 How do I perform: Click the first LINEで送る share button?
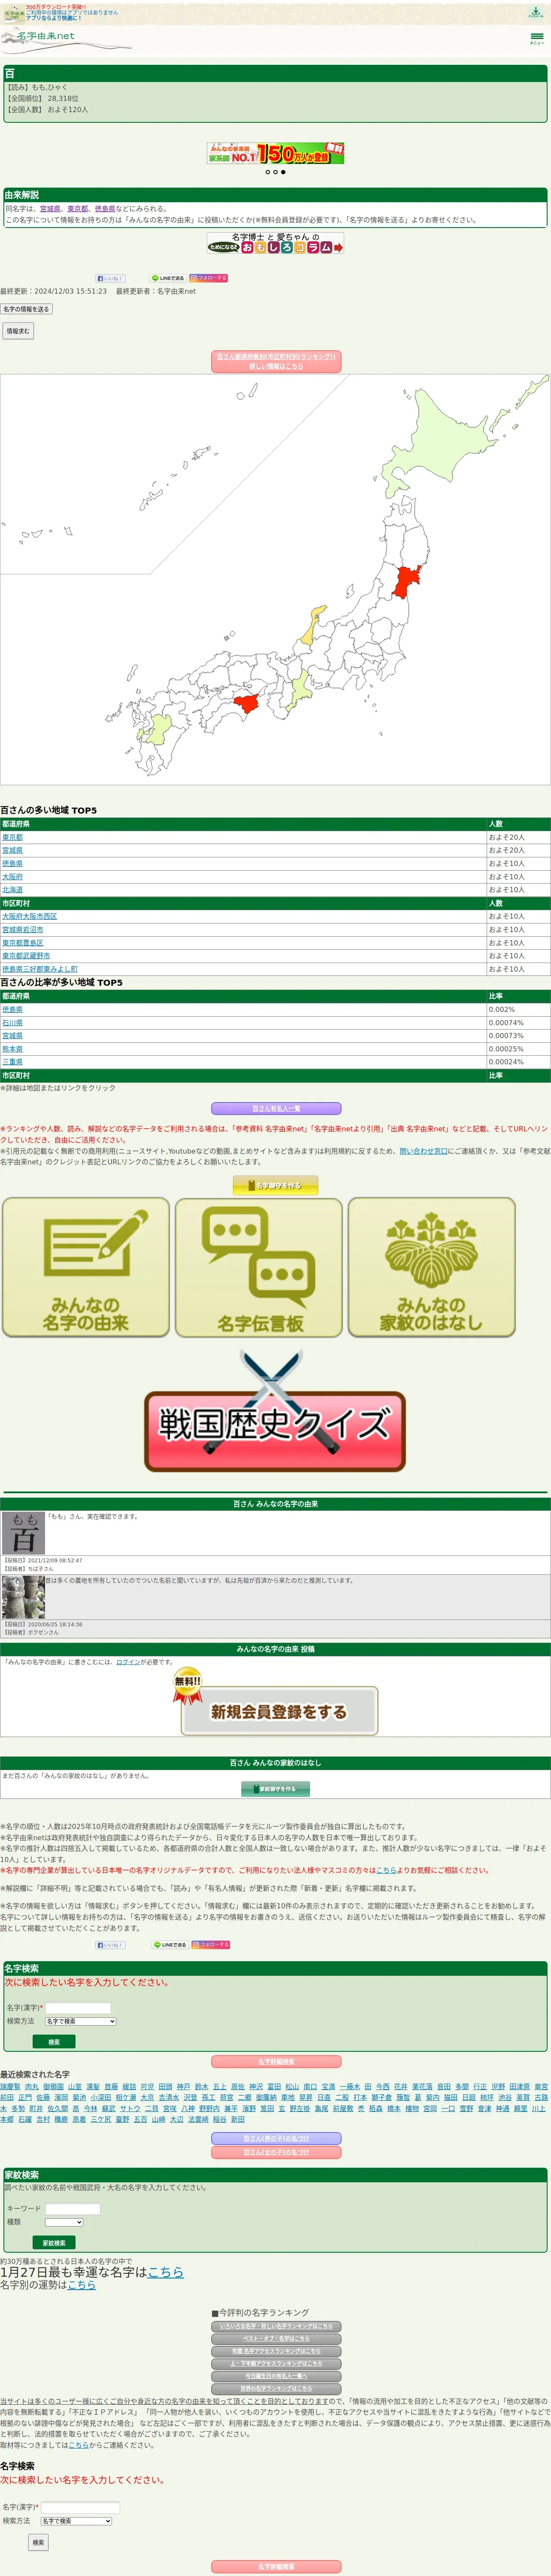click(x=168, y=278)
